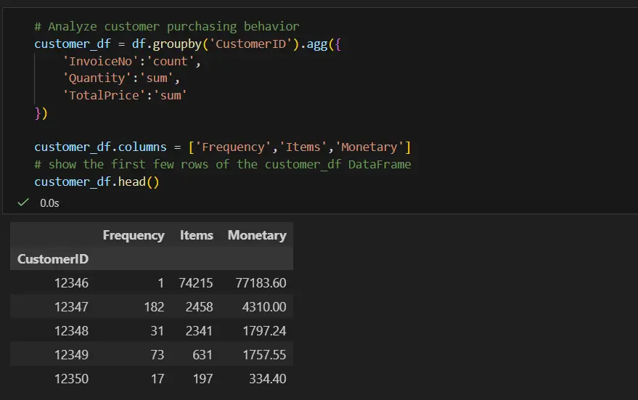Place cursor in the 'Analyze customer purchasing behavior' comment

(166, 26)
